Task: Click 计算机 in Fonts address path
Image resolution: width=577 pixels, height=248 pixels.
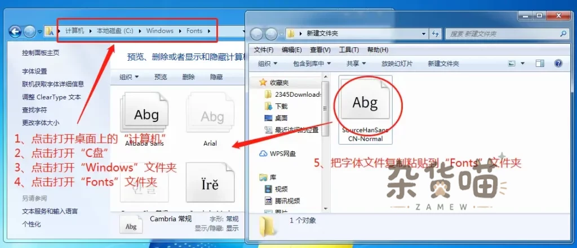Action: 75,31
